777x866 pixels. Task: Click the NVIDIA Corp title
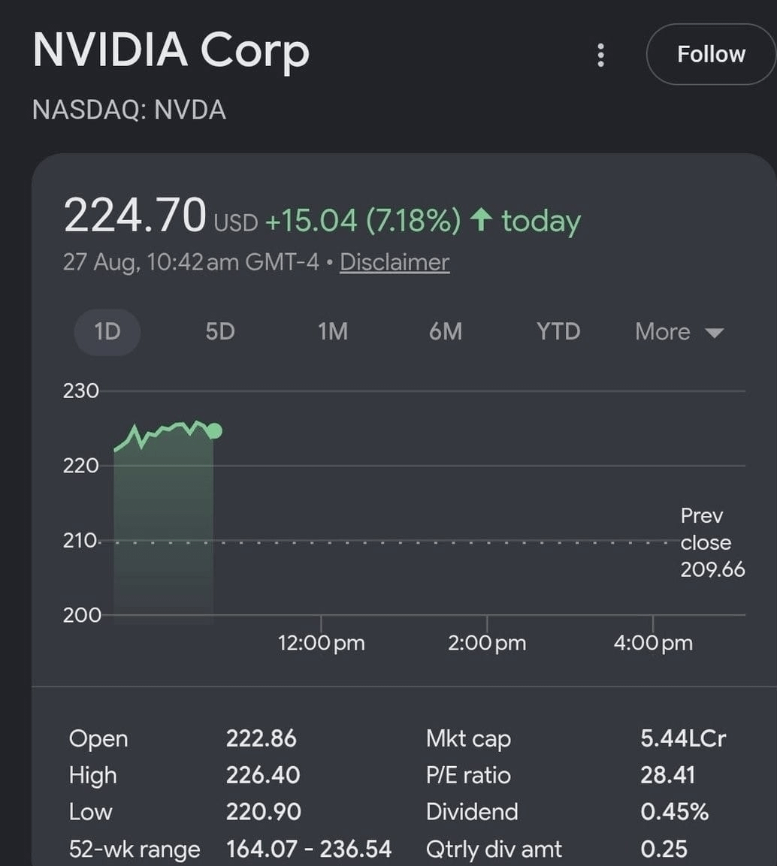click(x=171, y=51)
